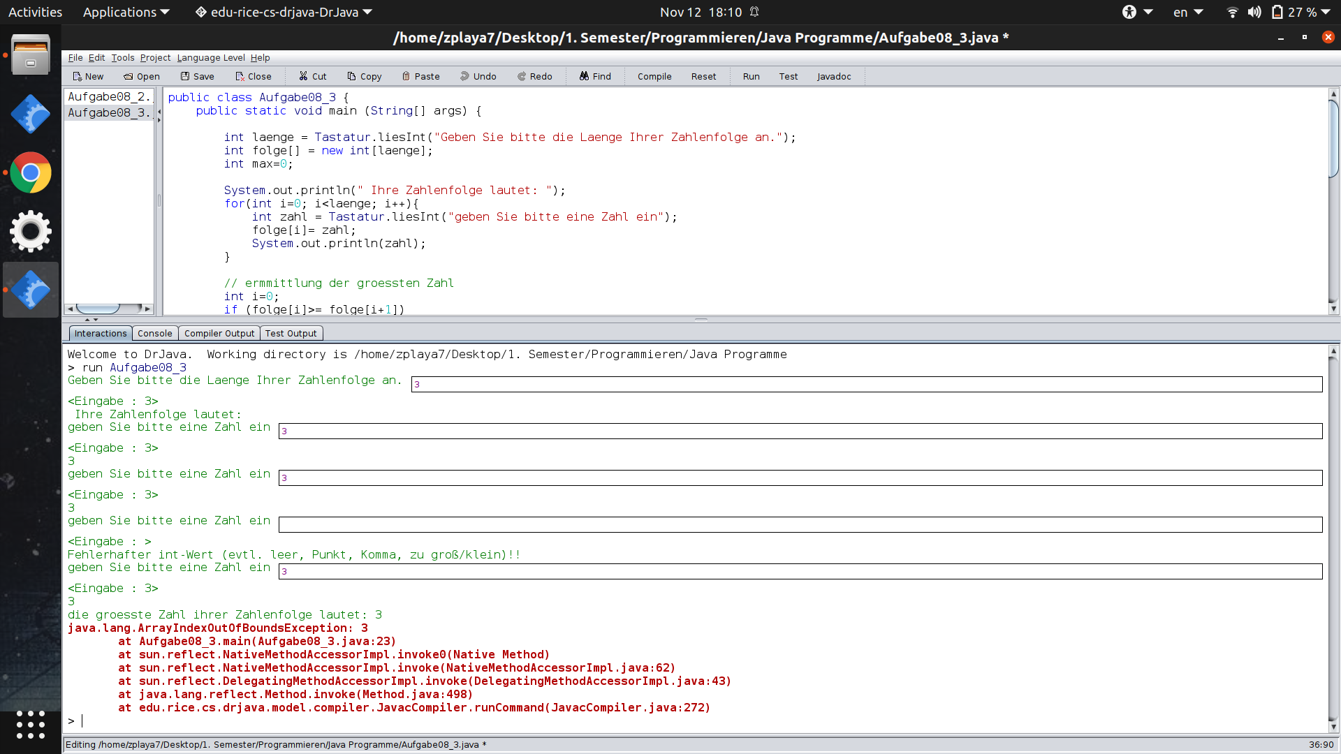Open the DrJava app menu in top bar
The width and height of the screenshot is (1341, 754).
(x=283, y=12)
